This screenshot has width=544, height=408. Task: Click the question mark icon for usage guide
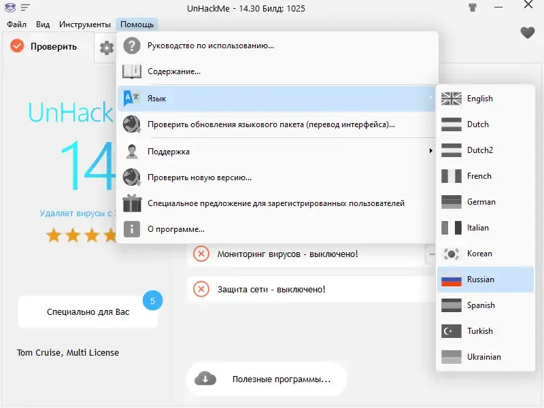pos(132,45)
